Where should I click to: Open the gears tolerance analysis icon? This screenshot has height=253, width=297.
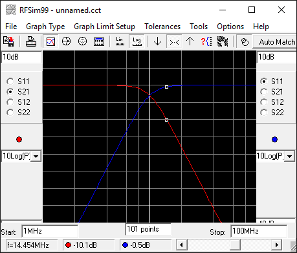click(223, 41)
